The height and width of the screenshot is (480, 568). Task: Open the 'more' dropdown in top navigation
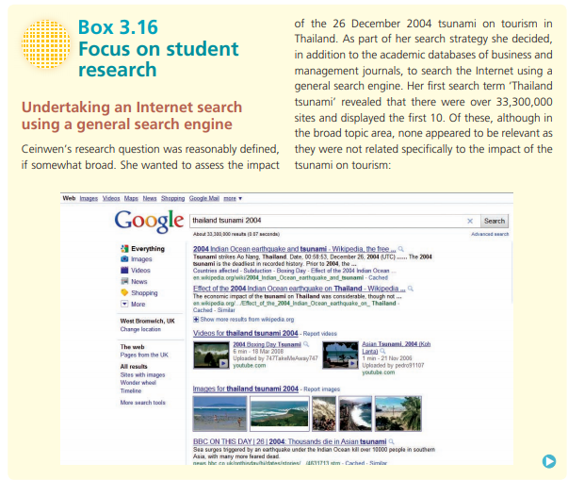pos(233,198)
